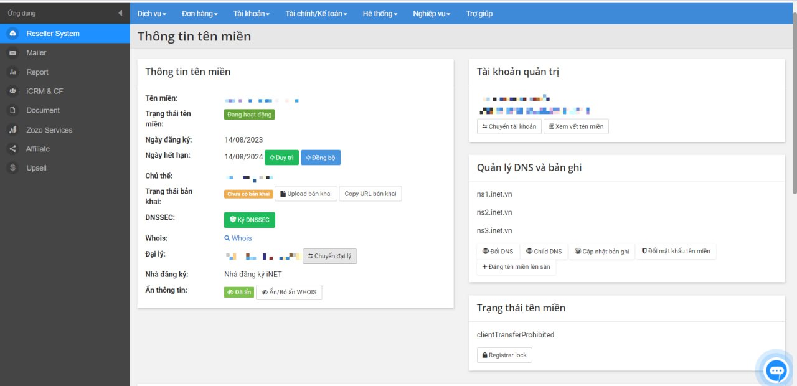Click the Reseller System cloud icon
The width and height of the screenshot is (797, 386).
tap(12, 34)
